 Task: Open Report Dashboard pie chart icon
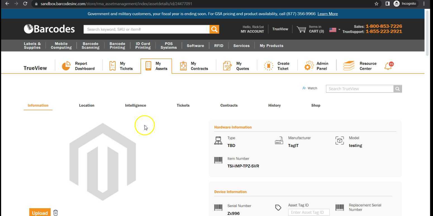(66, 66)
